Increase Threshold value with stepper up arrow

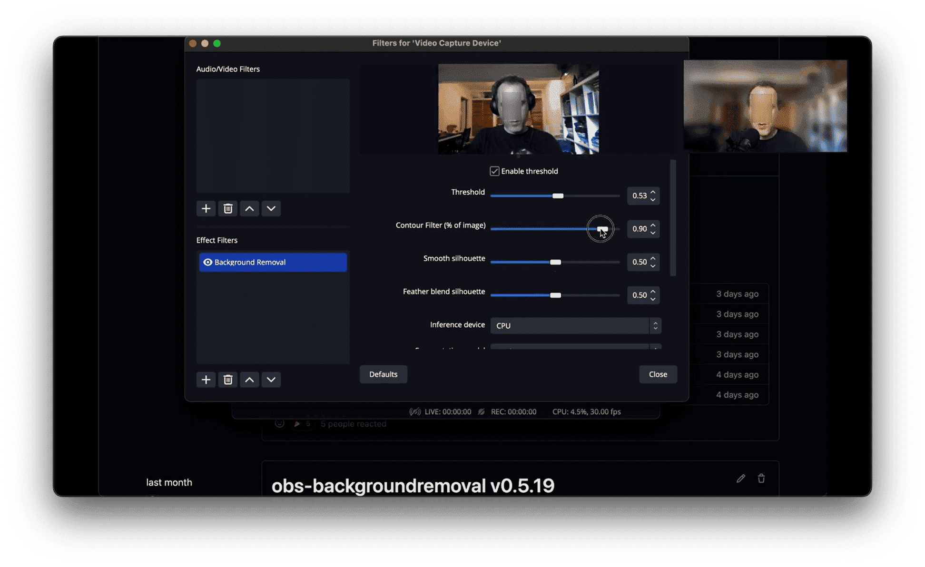click(653, 192)
